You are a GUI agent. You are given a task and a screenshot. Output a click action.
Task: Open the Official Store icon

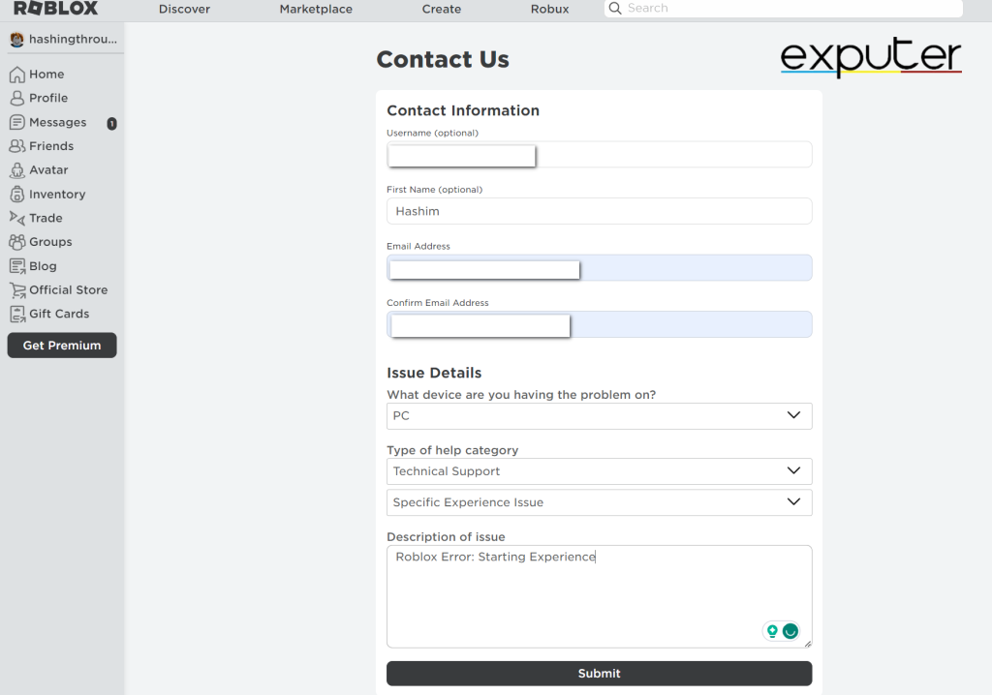pos(16,289)
